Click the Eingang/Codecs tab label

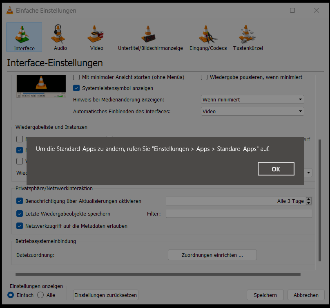click(208, 48)
